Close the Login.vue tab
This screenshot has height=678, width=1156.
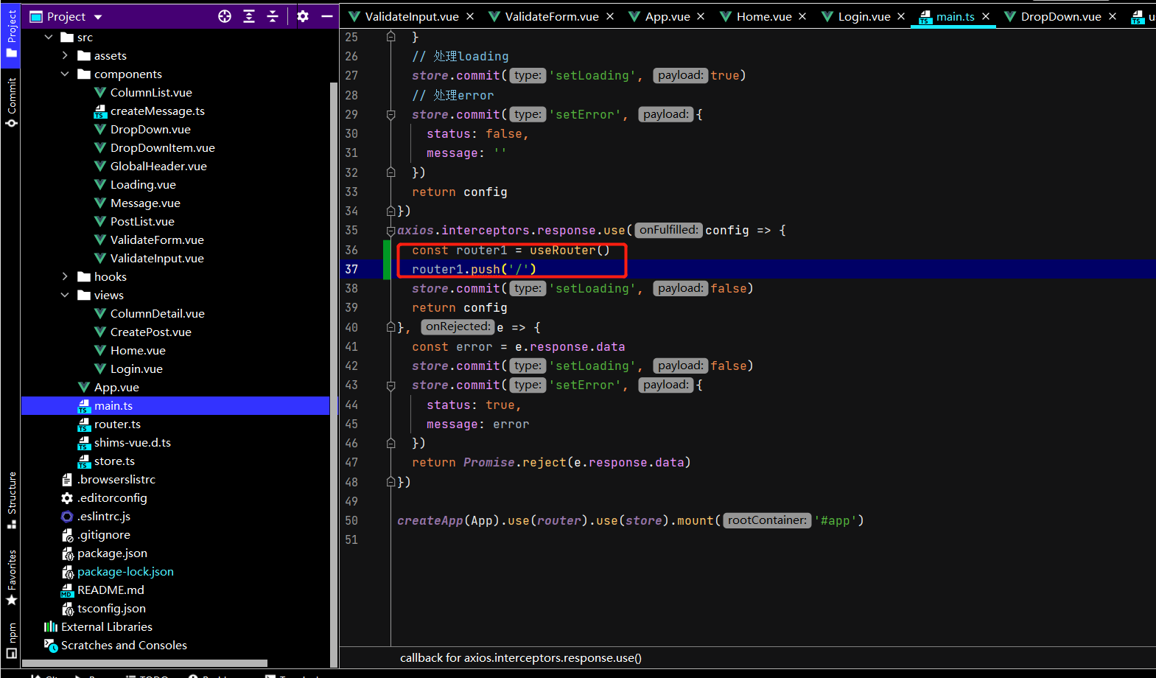(901, 16)
